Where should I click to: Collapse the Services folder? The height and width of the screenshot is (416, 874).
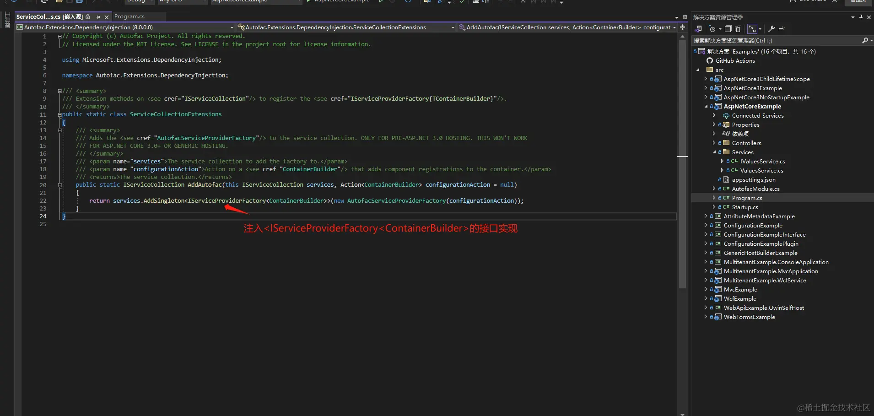[x=714, y=152]
